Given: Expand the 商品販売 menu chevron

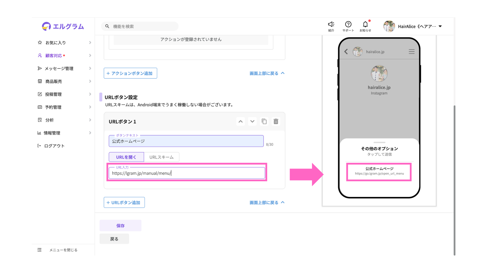Looking at the screenshot, I should (90, 81).
